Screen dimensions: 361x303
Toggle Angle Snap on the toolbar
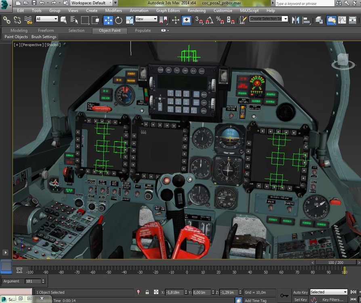click(210, 20)
